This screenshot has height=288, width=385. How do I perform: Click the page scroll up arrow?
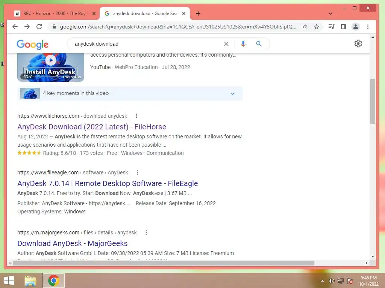pyautogui.click(x=373, y=37)
